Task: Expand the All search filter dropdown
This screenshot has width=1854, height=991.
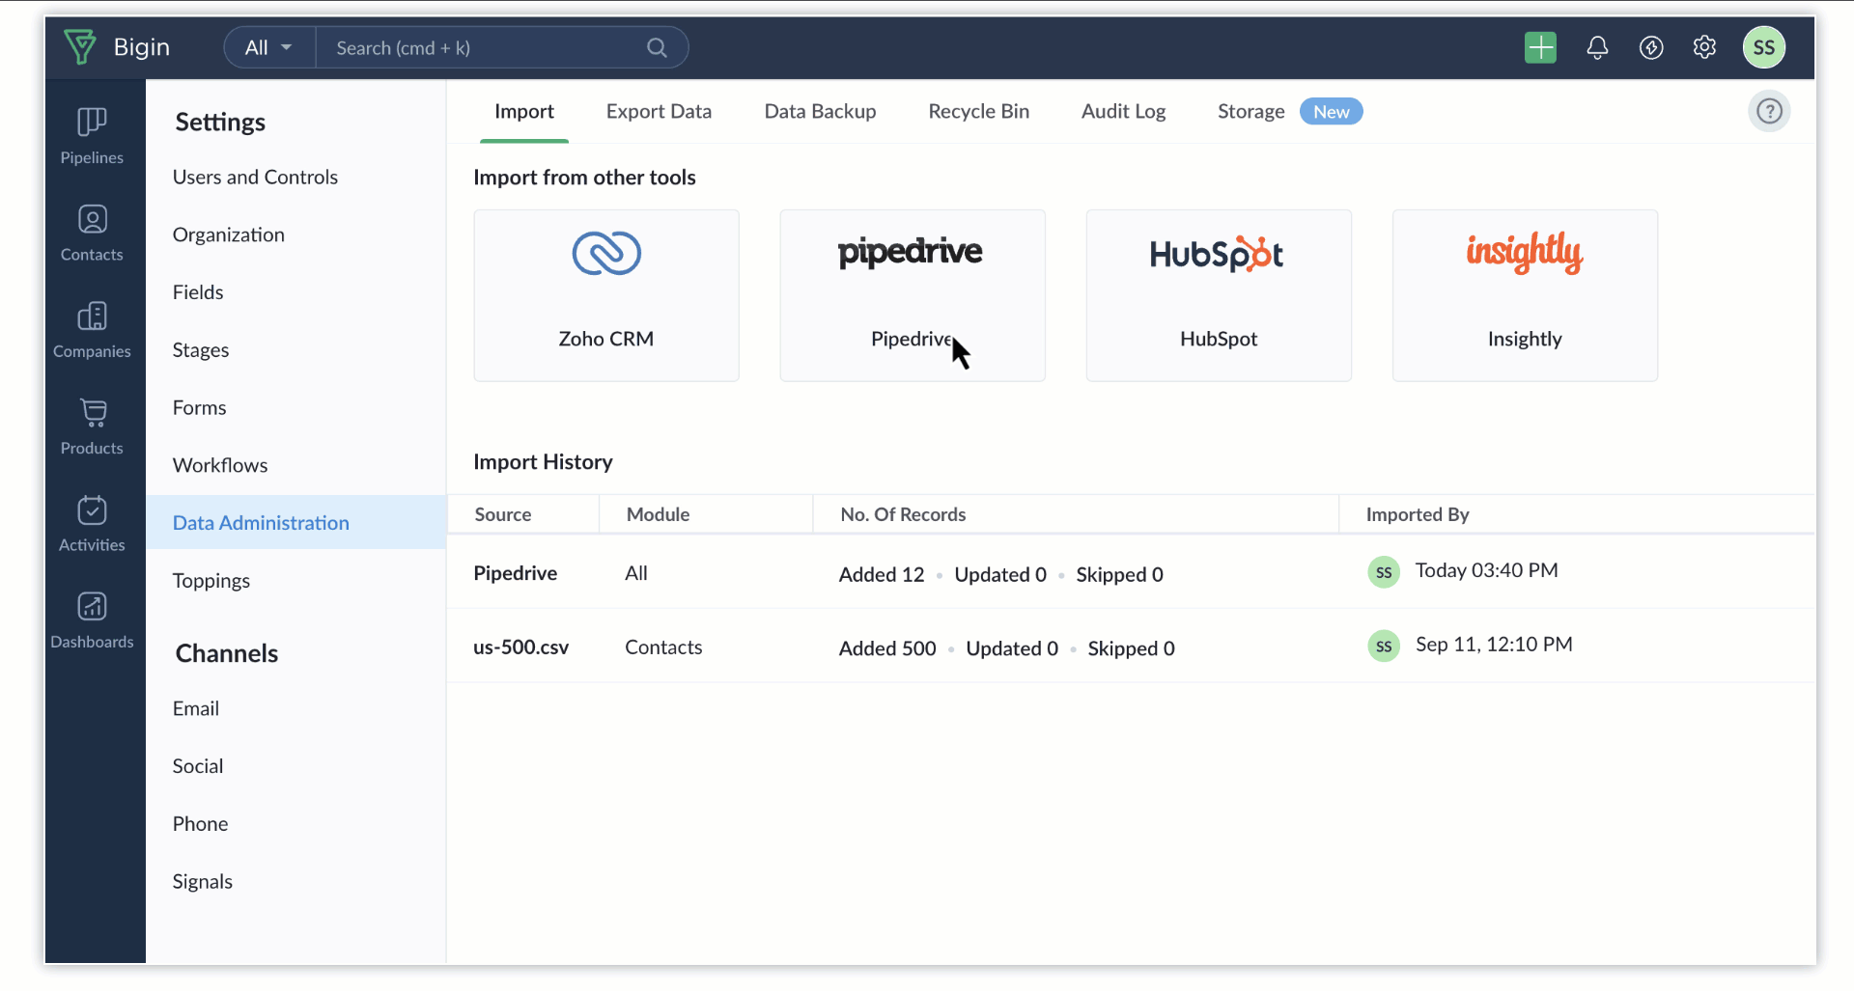Action: pyautogui.click(x=268, y=47)
